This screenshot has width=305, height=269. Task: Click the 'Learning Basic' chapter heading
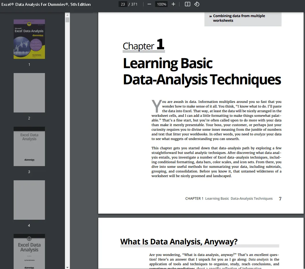tap(168, 63)
